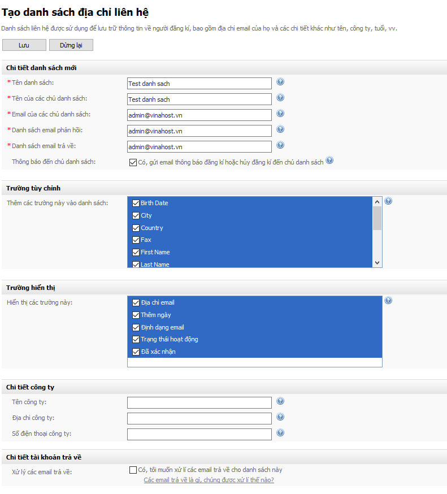Click help icon beside Danh sách email trả về
Screen dimensions: 447x494
[x=280, y=145]
